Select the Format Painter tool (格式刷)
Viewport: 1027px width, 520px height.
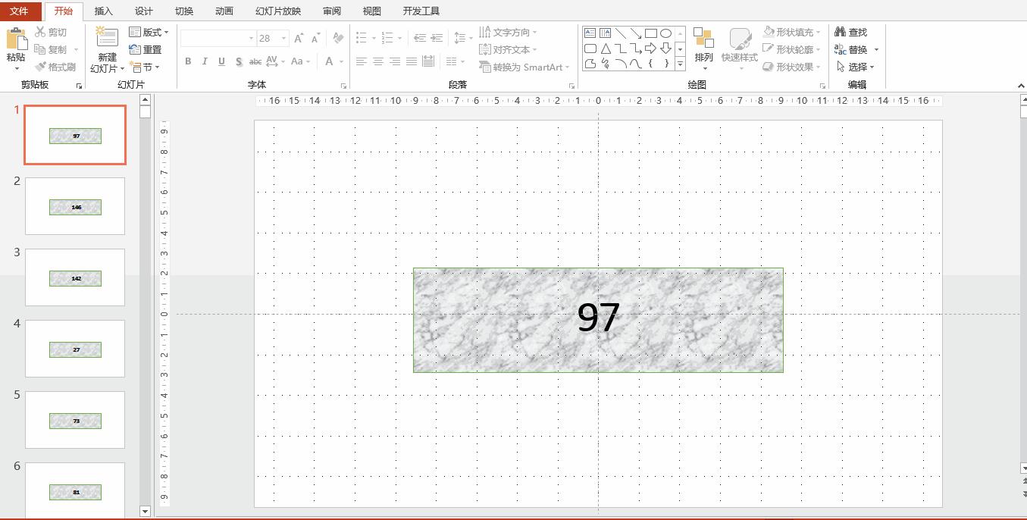(x=57, y=66)
